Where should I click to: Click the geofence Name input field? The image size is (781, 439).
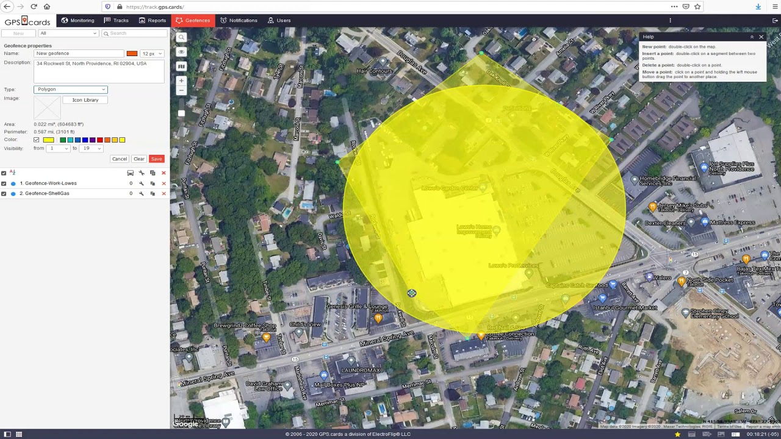[x=79, y=54]
